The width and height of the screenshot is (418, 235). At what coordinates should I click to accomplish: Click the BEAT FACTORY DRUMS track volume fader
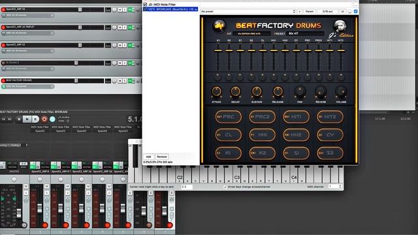tap(76, 81)
